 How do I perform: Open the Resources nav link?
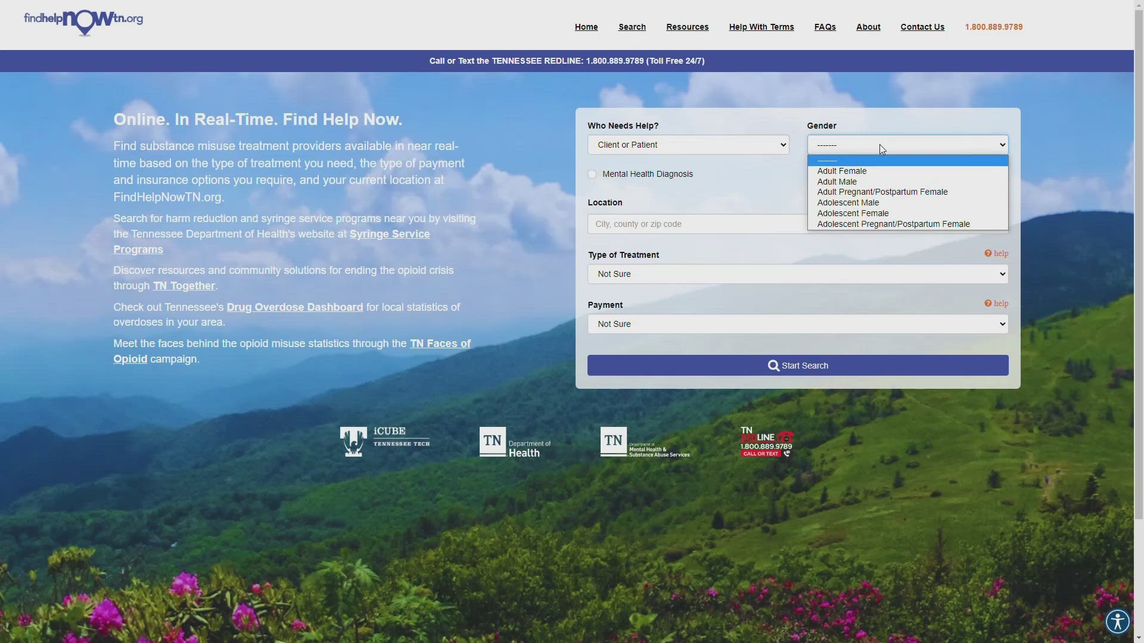click(x=687, y=27)
